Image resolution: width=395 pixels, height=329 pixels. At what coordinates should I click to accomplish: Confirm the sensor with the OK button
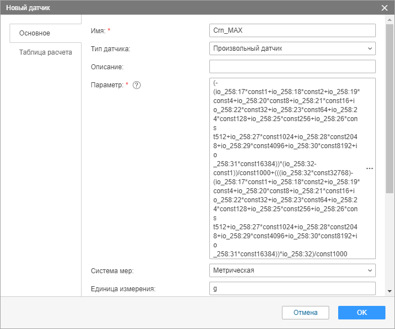point(361,312)
